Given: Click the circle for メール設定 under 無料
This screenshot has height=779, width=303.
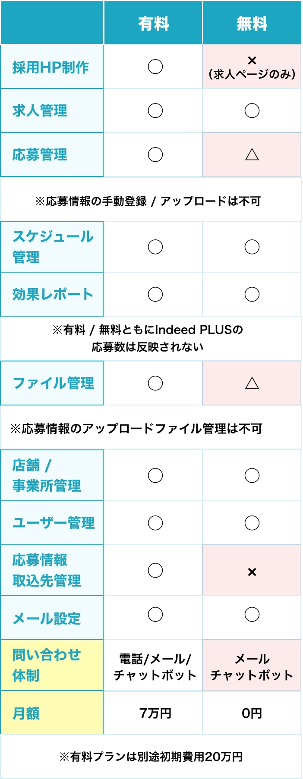Looking at the screenshot, I should 252,614.
